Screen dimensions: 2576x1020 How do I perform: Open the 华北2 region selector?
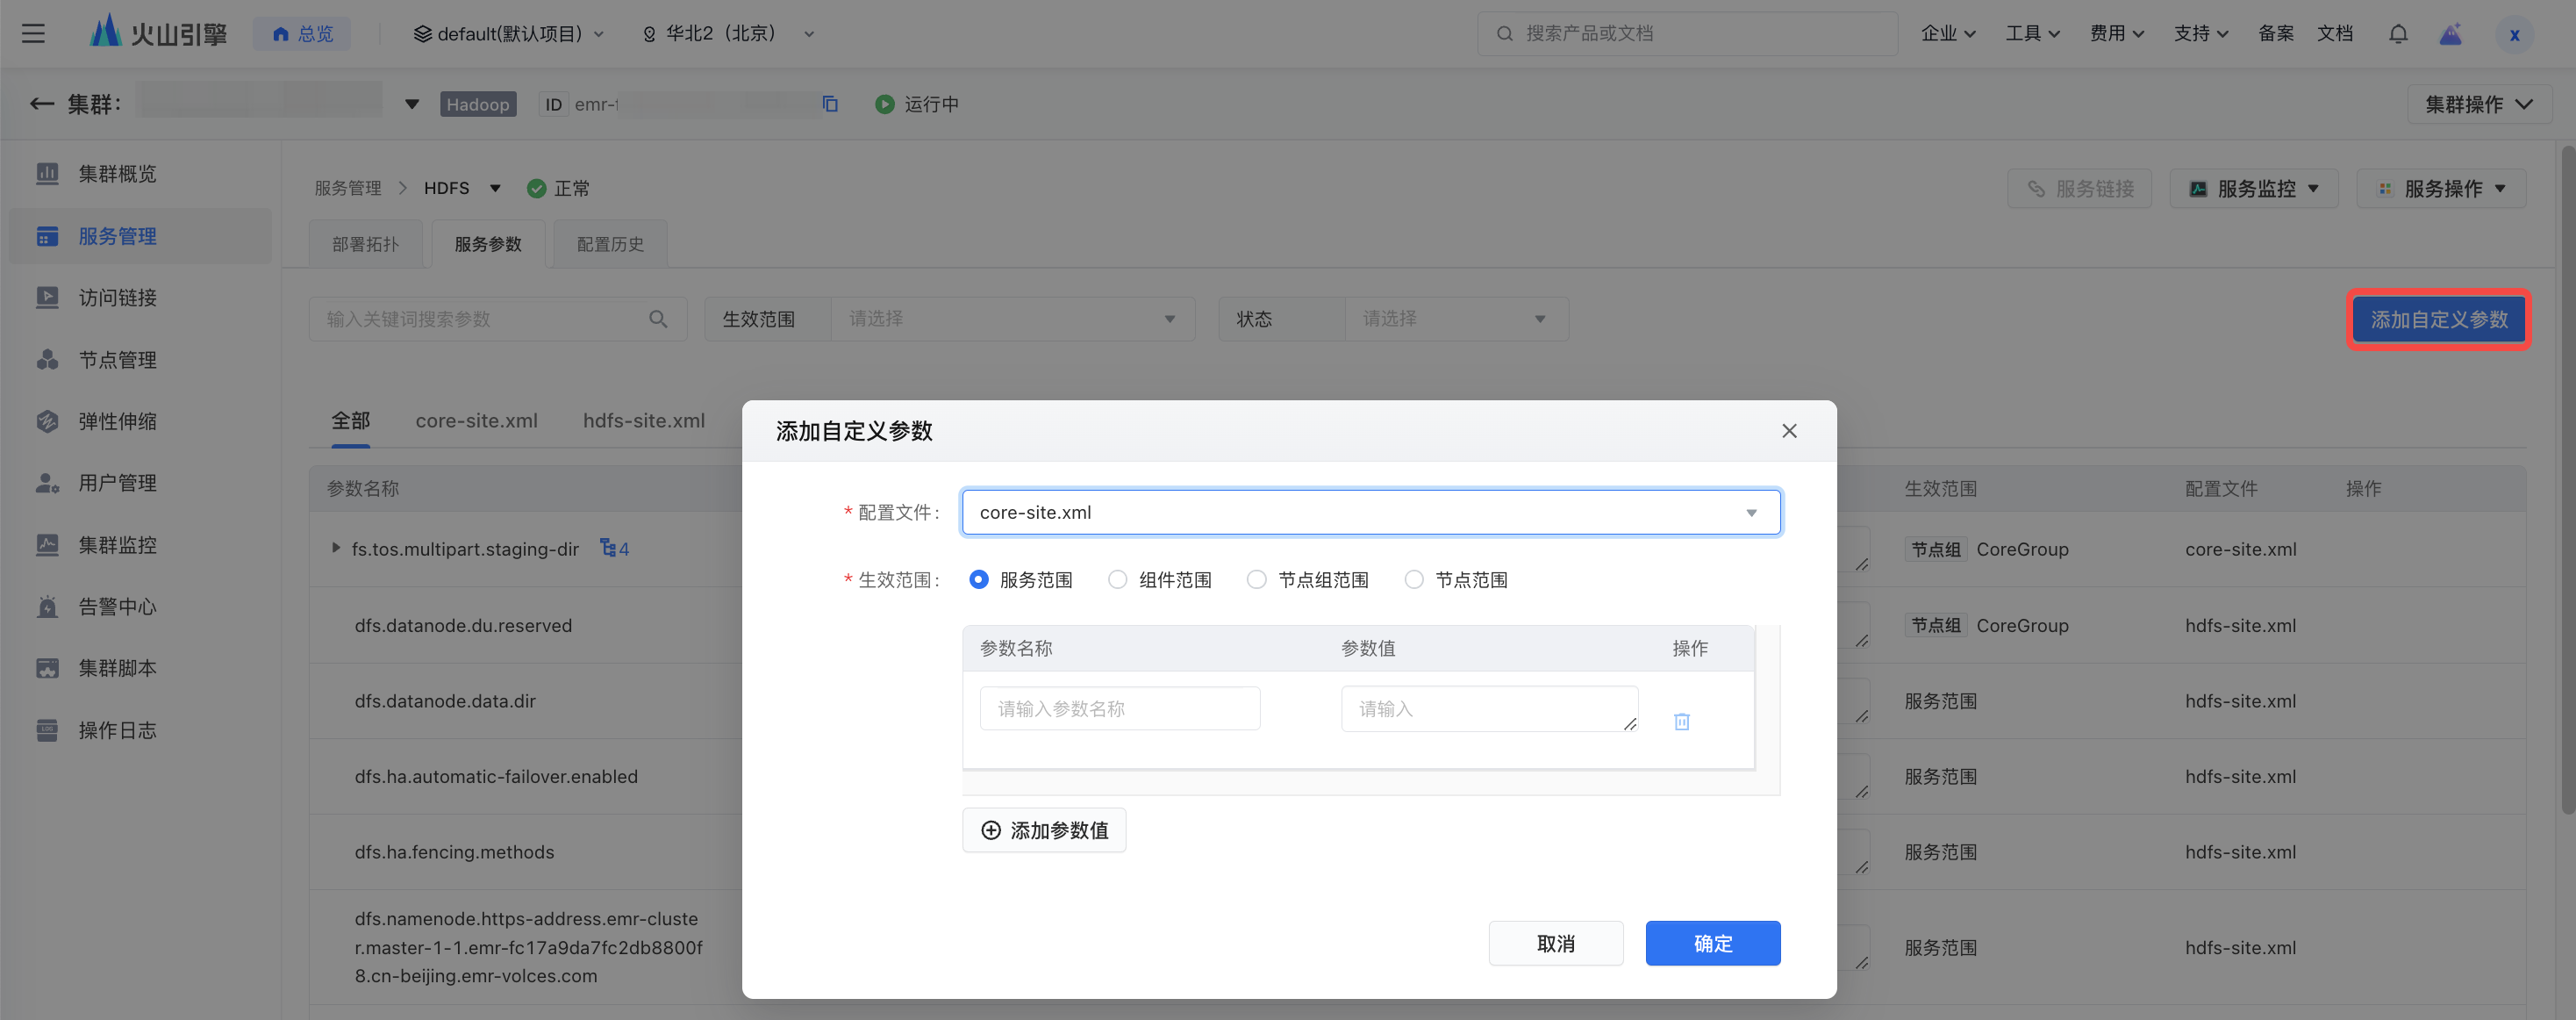coord(728,34)
